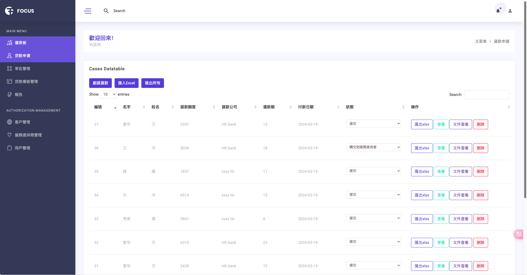527x275 pixels.
Task: Delete case 36 with 刪除 button
Action: pyautogui.click(x=481, y=148)
